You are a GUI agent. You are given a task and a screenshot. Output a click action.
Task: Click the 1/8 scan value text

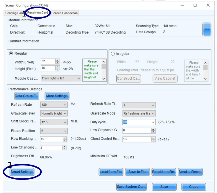[x=170, y=26]
